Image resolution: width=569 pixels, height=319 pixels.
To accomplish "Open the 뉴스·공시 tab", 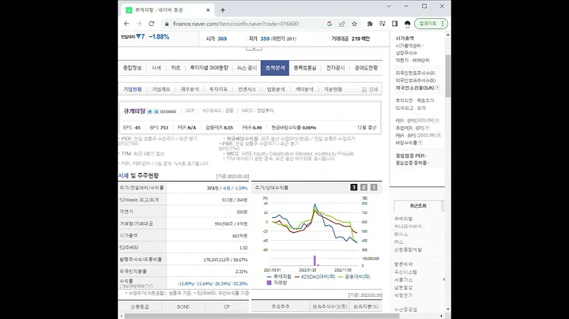I will click(247, 68).
